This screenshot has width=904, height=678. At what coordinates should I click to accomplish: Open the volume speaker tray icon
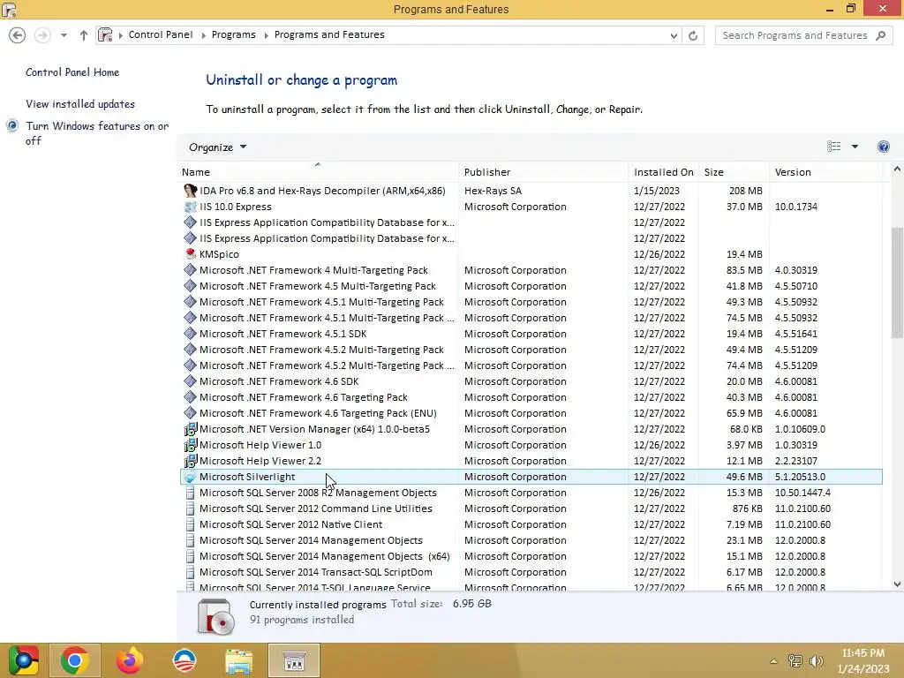pyautogui.click(x=816, y=661)
